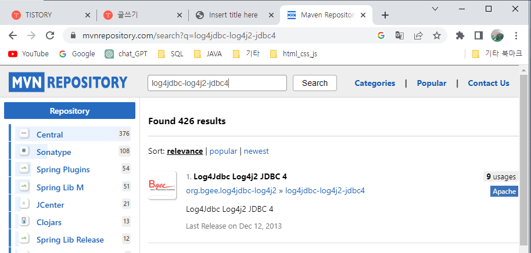531x253 pixels.
Task: Open the Google bookmark
Action: pyautogui.click(x=77, y=54)
